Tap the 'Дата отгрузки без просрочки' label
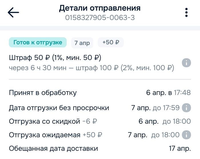Viewport: 200px width, 159px height. [59, 108]
